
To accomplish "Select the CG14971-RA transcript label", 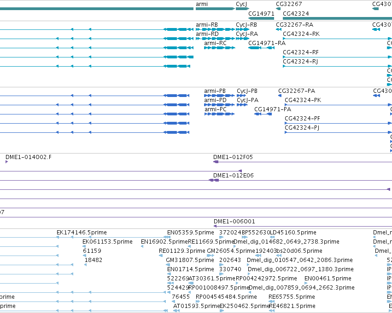I will (267, 43).
